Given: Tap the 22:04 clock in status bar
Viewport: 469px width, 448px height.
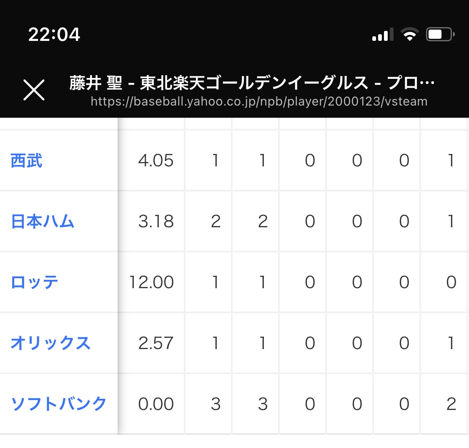Looking at the screenshot, I should (54, 34).
